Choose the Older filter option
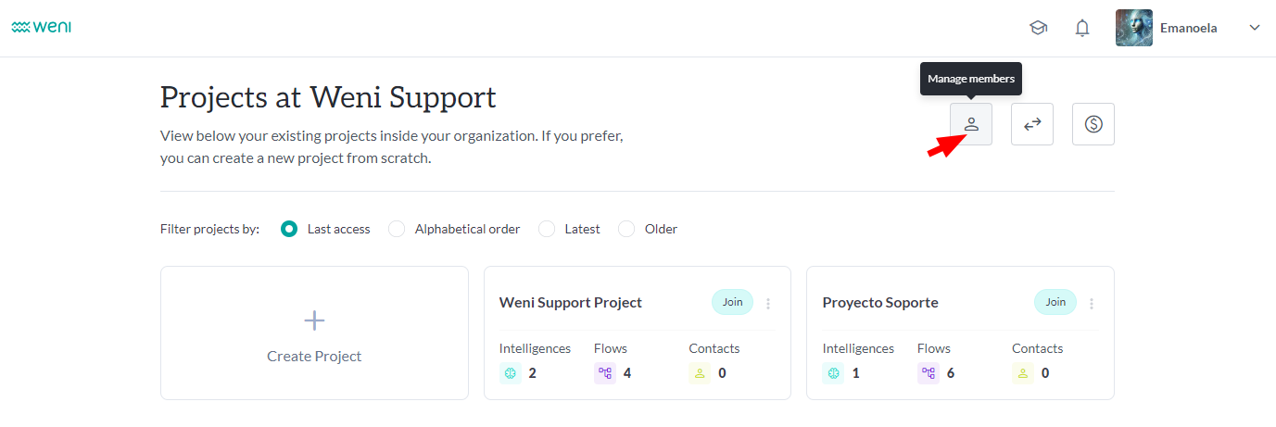Viewport: 1276px width, 427px height. point(626,229)
